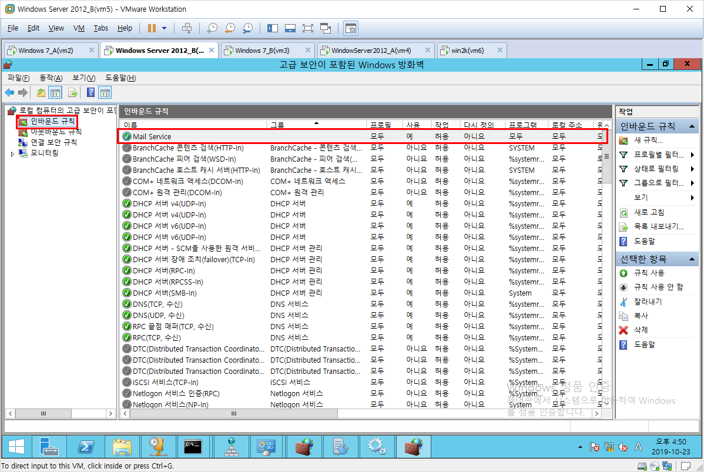704x472 pixels.
Task: Open the 동작(A) menu
Action: click(51, 78)
